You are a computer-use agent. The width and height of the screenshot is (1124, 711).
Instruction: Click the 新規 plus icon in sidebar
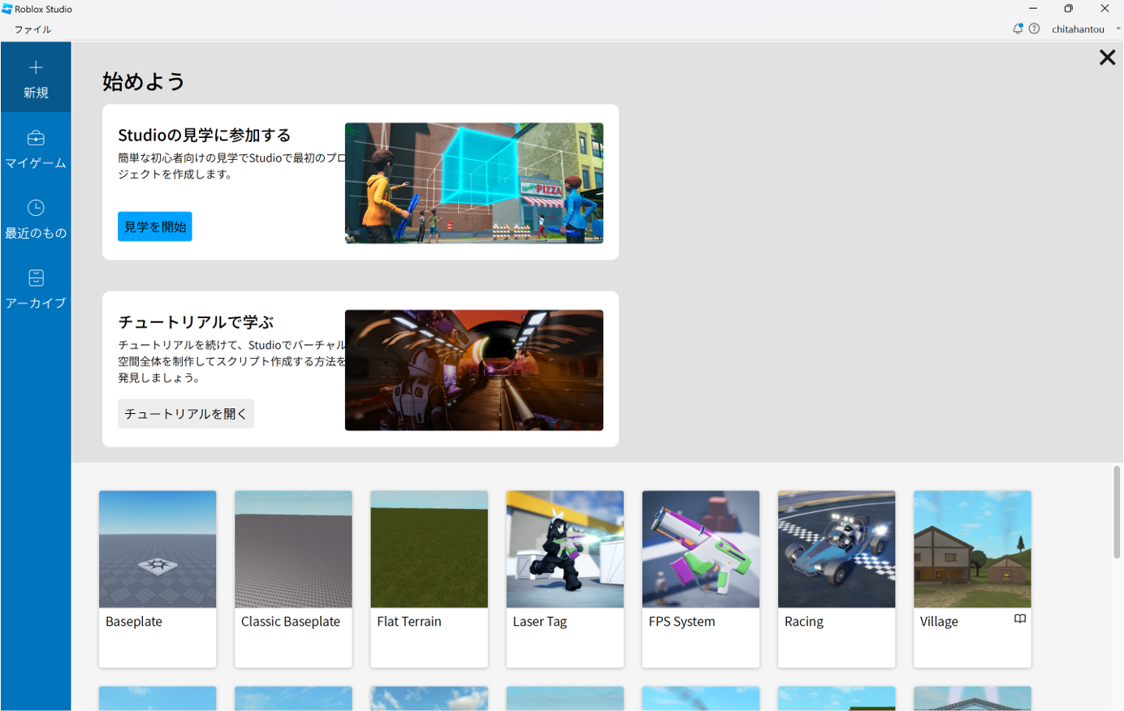pyautogui.click(x=36, y=68)
